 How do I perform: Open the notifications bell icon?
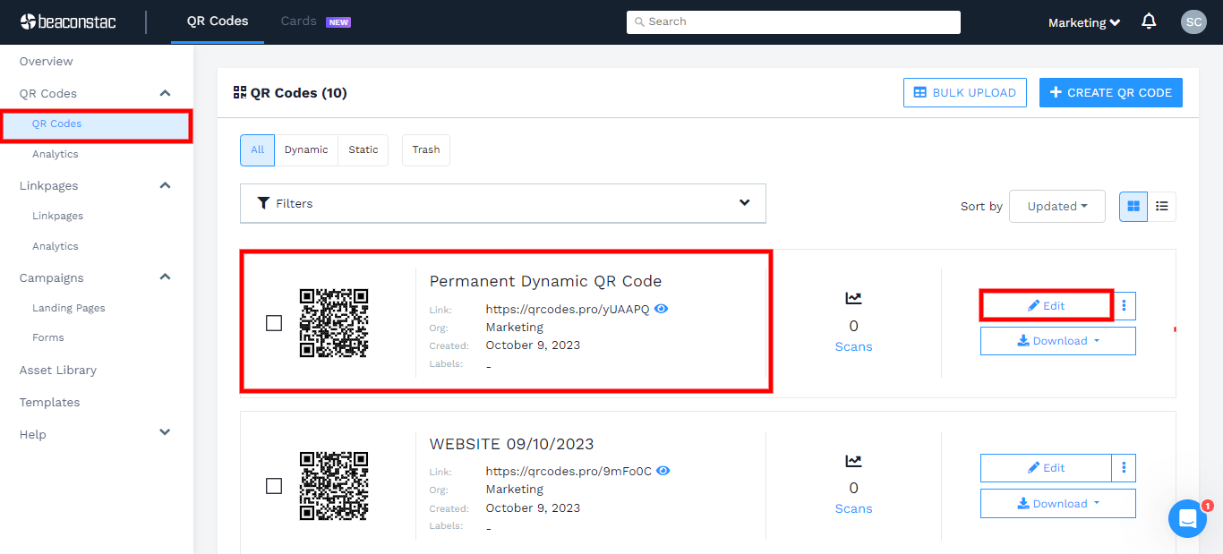1149,21
